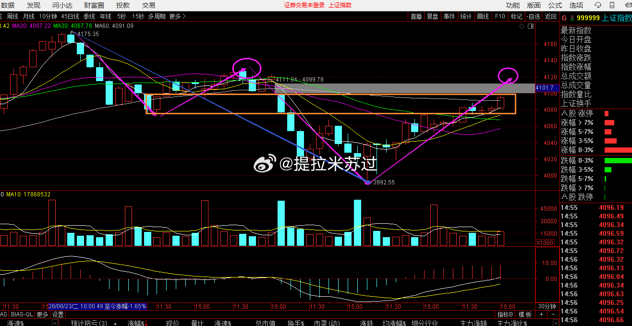Open the three-line list icon beside 999999
Screen dimensions: 632x326
point(571,17)
